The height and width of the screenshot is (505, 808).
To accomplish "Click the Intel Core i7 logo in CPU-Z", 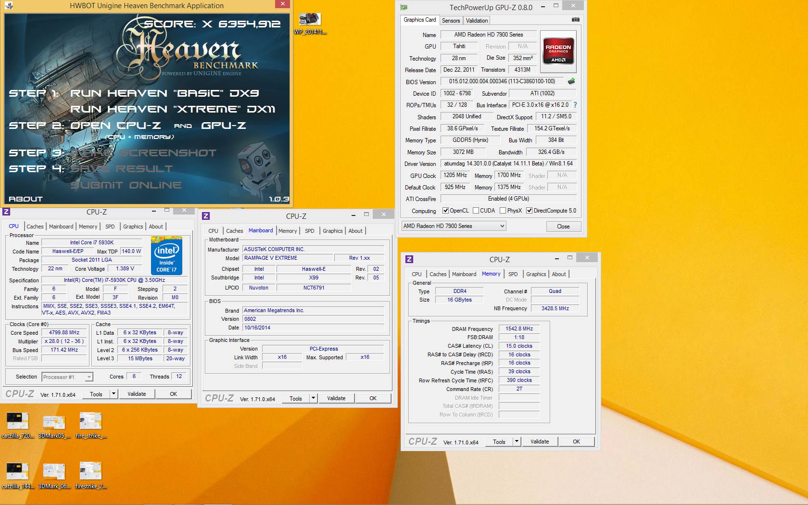I will tap(166, 255).
